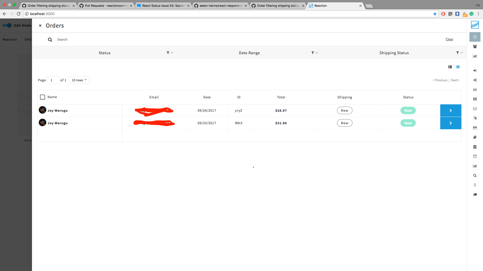The width and height of the screenshot is (483, 271).
Task: Open the magnifier search sidebar icon
Action: click(x=475, y=175)
